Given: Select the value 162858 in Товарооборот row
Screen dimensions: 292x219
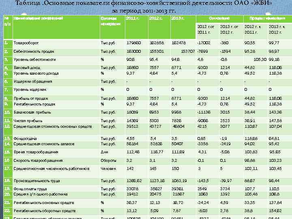Looking at the screenshot, I should (157, 43).
